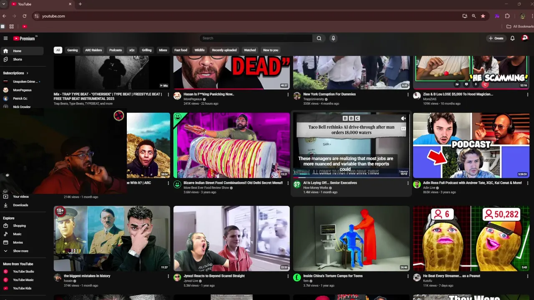Select the All filter chip
Screen dimensions: 534x300
coord(58,50)
